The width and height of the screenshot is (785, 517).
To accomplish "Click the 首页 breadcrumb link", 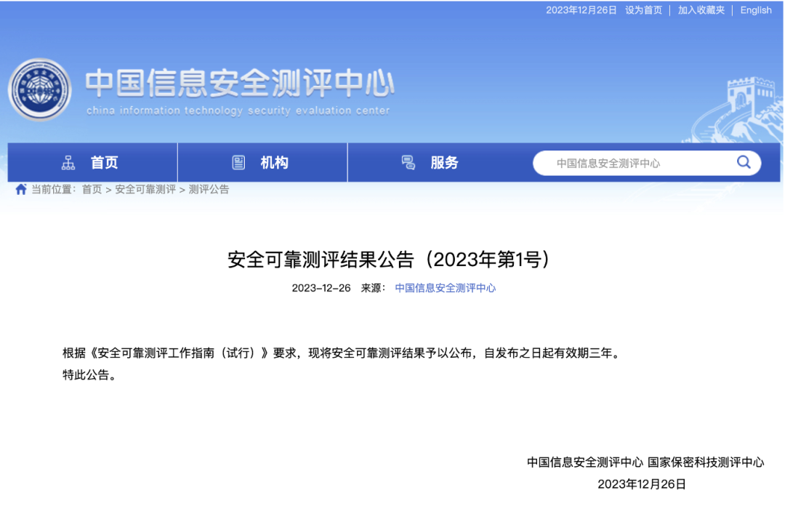I will pyautogui.click(x=92, y=189).
